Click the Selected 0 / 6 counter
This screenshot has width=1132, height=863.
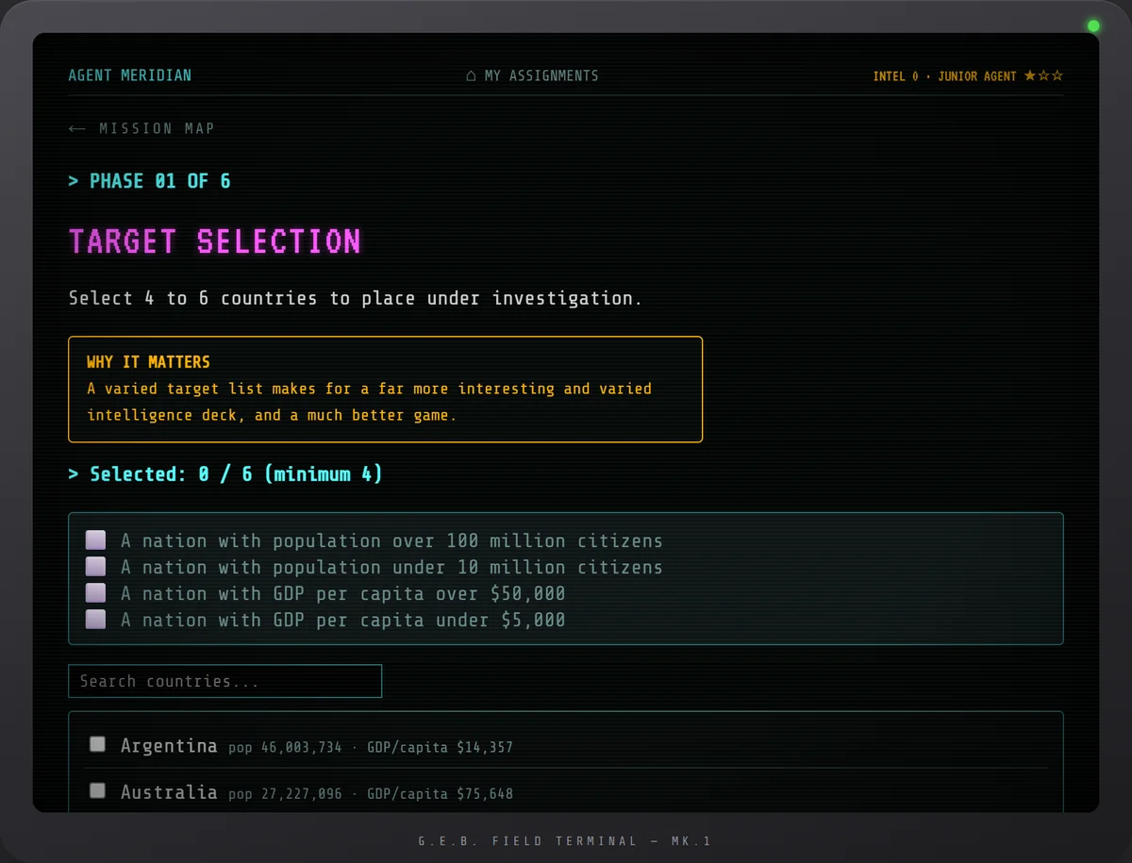click(x=226, y=473)
